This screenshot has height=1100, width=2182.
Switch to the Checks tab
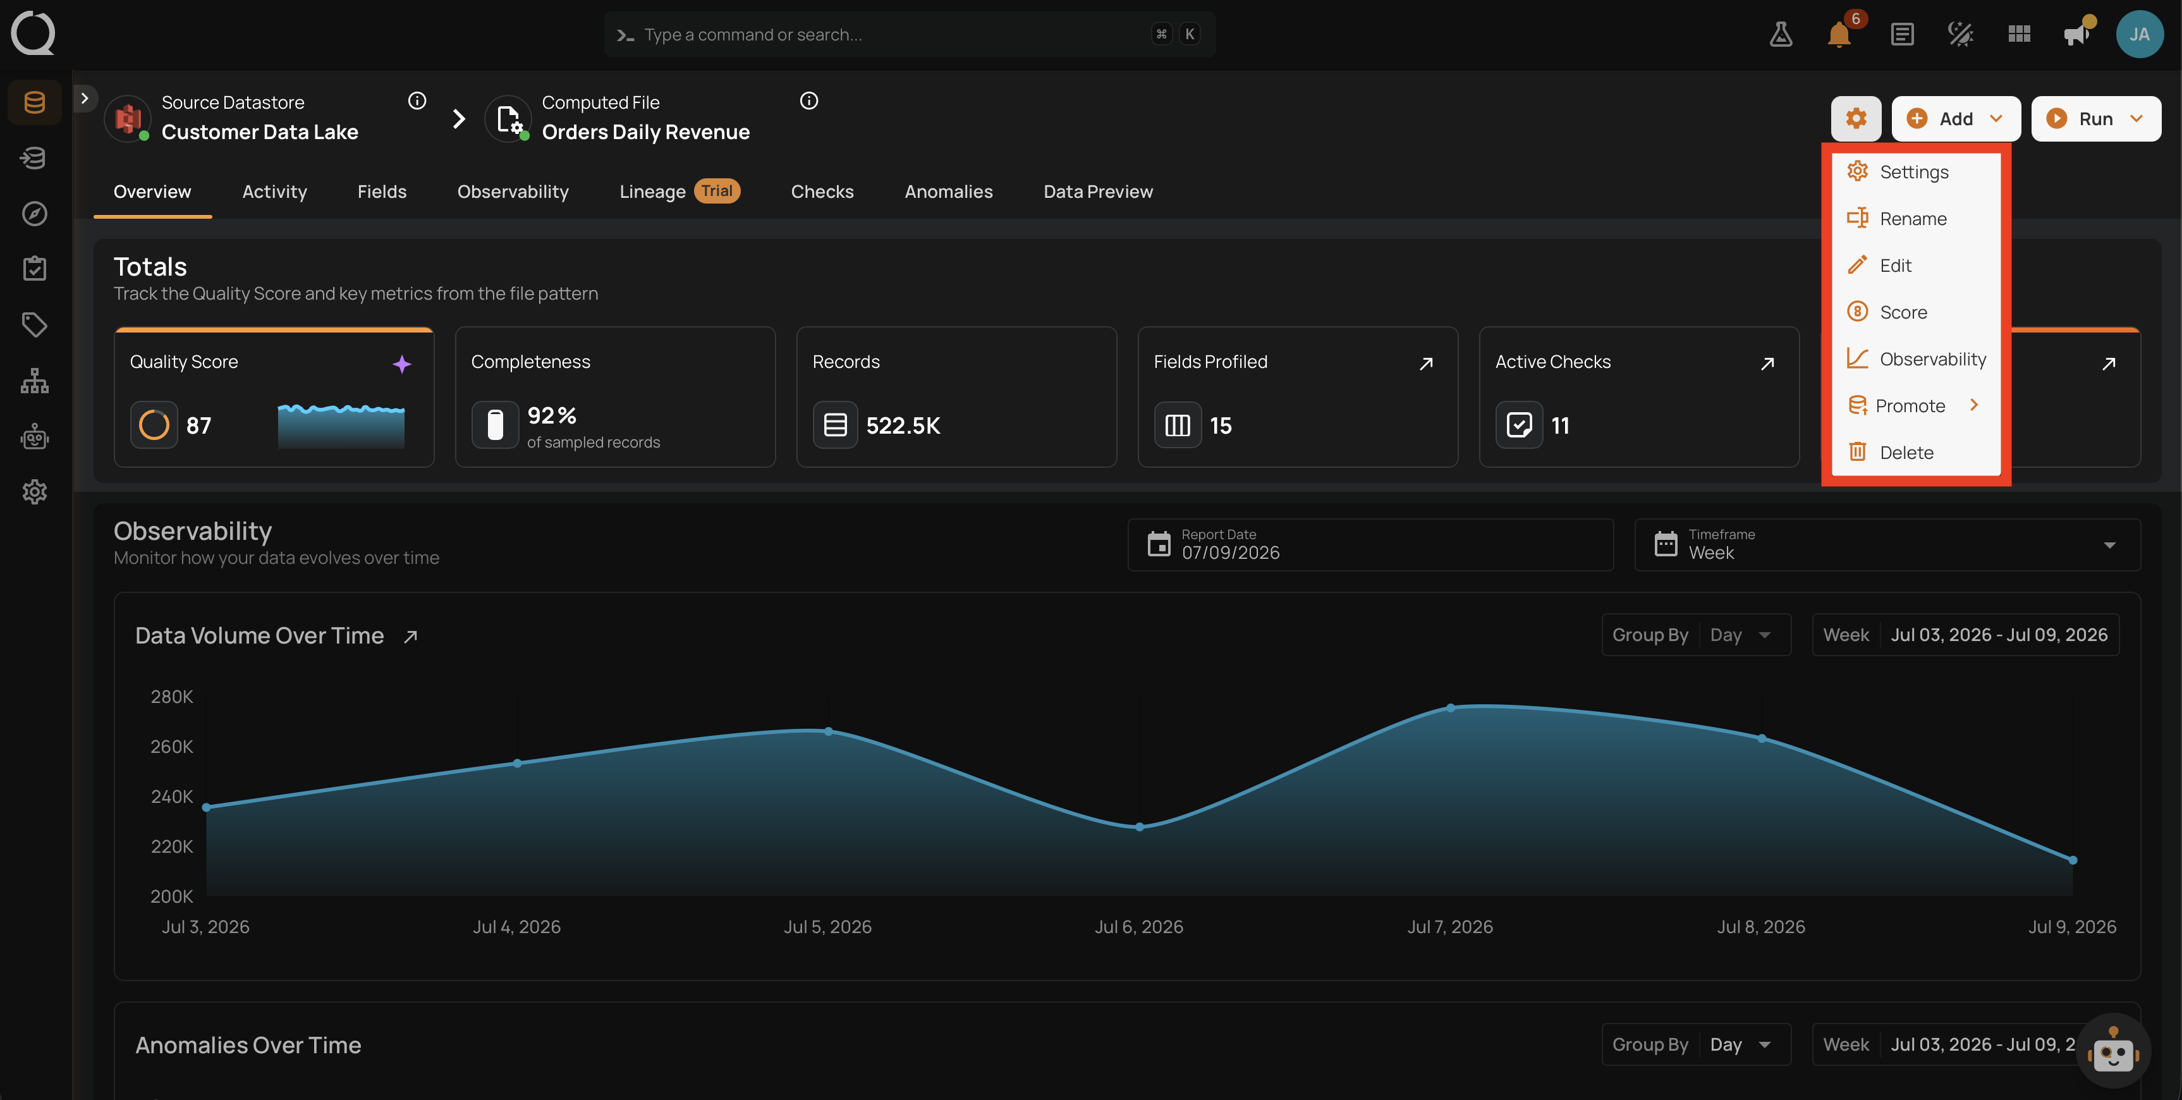(822, 192)
